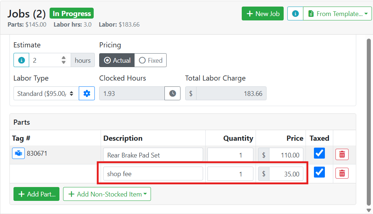Open the From Template dropdown
This screenshot has width=373, height=214.
coord(337,13)
